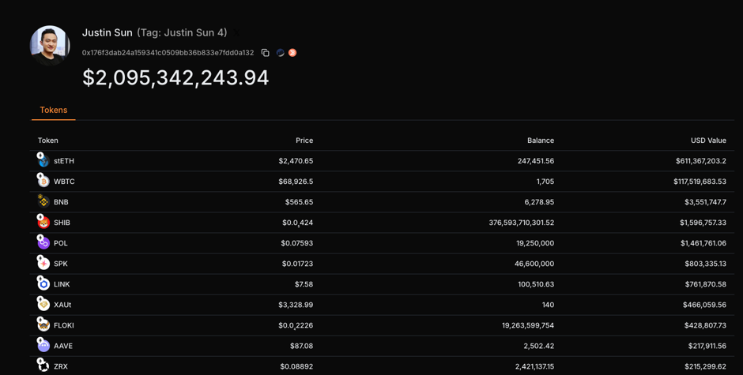Click the (Tag: Justin Sun 4) label
This screenshot has height=375, width=743.
182,32
